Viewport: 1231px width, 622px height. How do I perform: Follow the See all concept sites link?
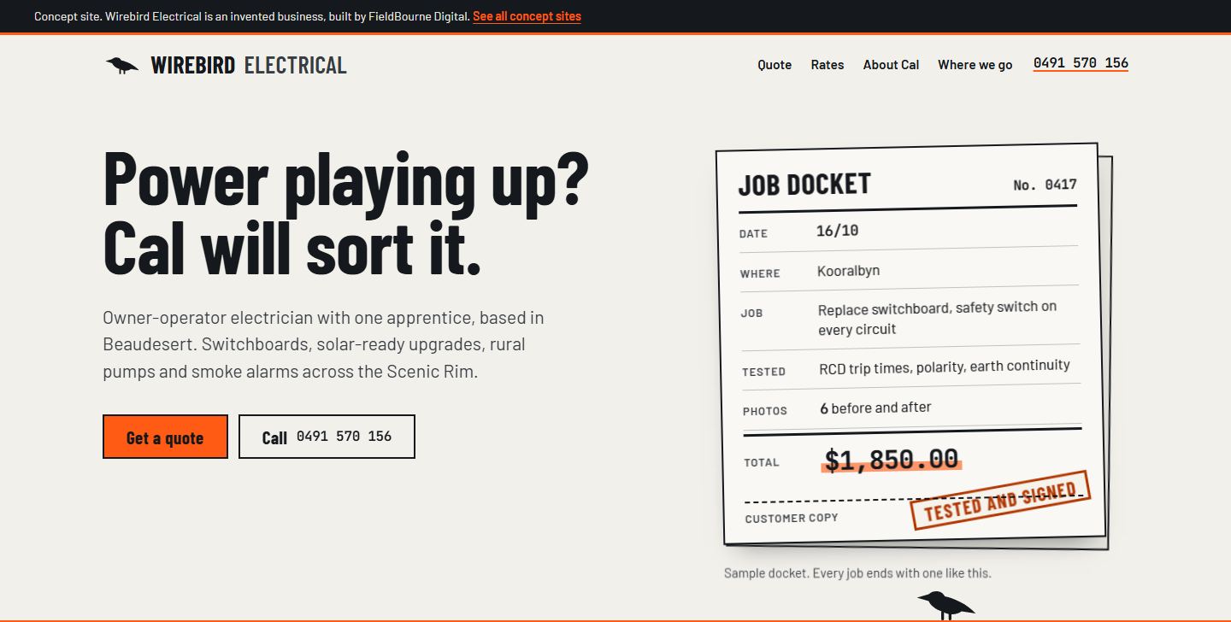[x=527, y=16]
